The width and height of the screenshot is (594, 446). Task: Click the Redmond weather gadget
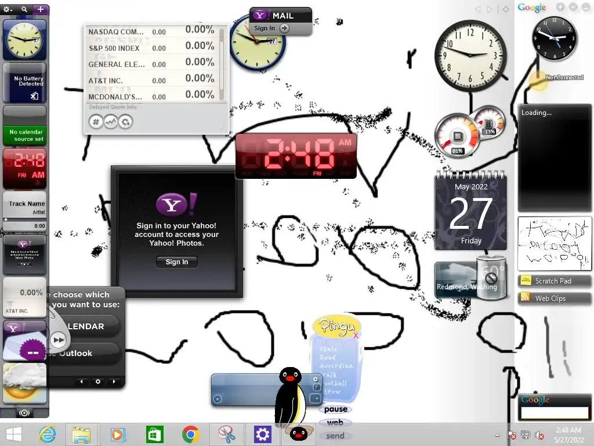455,280
